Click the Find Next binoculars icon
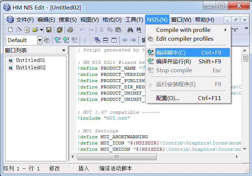This screenshot has height=176, width=252. point(139,30)
